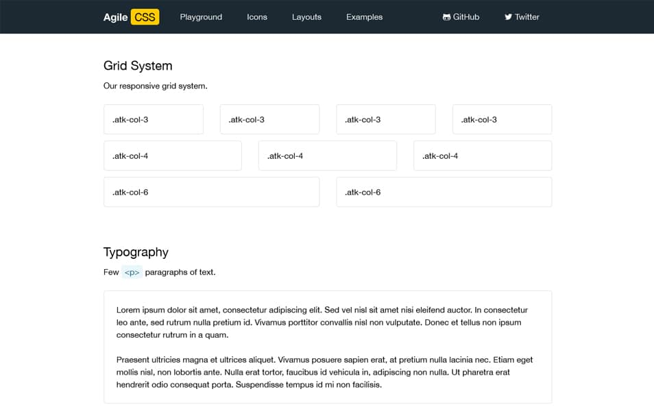This screenshot has width=654, height=411.
Task: Click the Twitter bird icon
Action: click(x=508, y=17)
